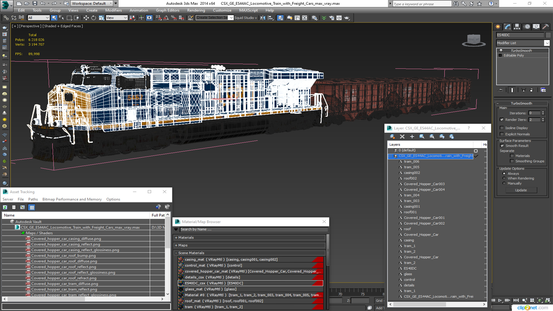Image resolution: width=553 pixels, height=311 pixels.
Task: Open Create Selection Set dropdown
Action: coord(231,18)
